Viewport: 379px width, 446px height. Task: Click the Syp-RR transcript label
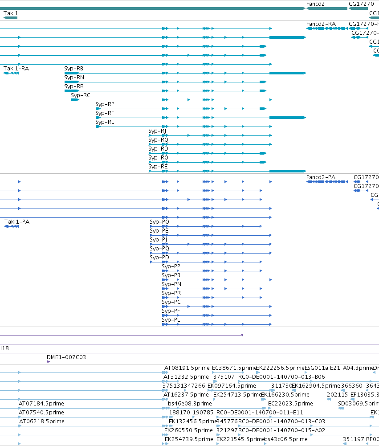point(74,86)
